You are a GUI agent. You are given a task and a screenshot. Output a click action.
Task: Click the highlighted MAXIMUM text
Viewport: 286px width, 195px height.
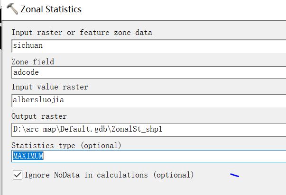(x=28, y=156)
